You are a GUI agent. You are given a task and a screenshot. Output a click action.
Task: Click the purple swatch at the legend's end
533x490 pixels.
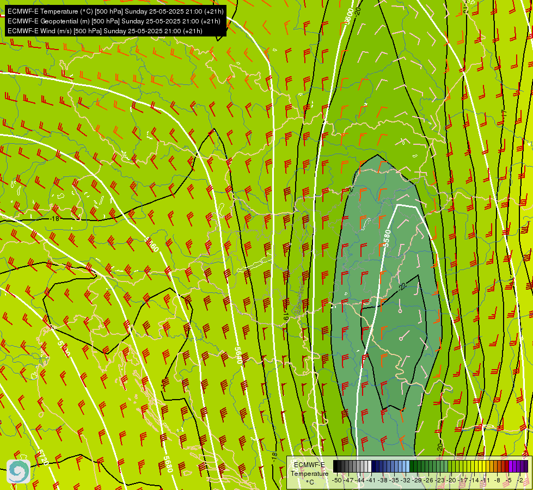coord(526,467)
